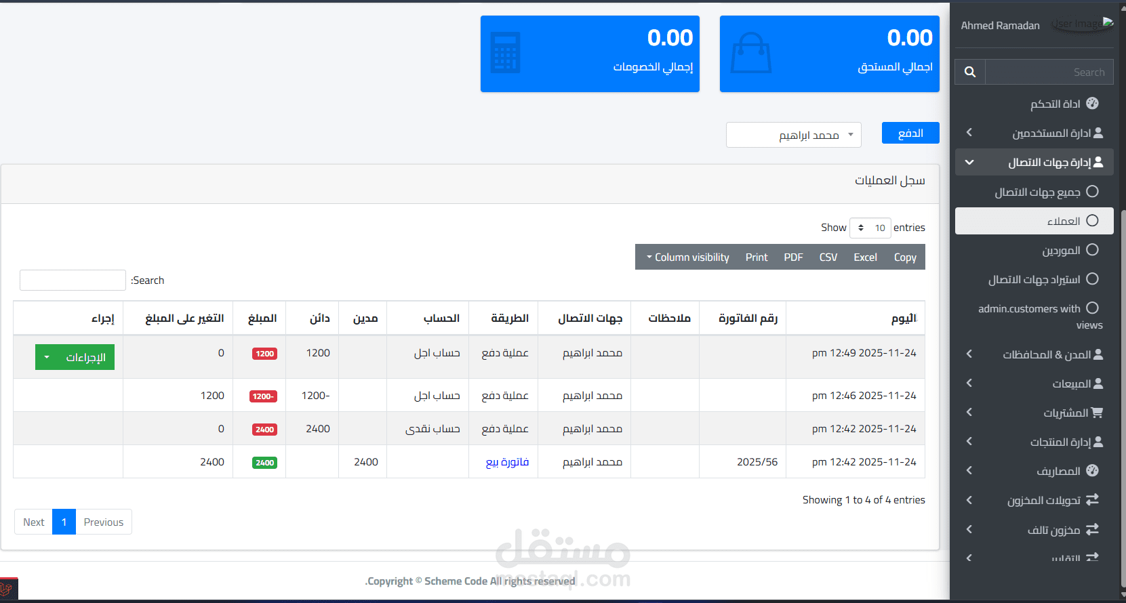The width and height of the screenshot is (1126, 603).
Task: Click the exchange arrows icon beside تحويلات المخزون
Action: (x=1092, y=500)
